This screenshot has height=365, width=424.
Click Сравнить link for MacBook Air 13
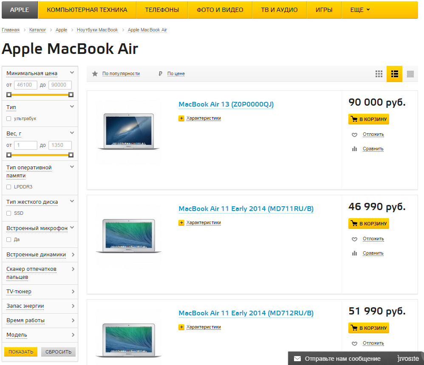(x=373, y=149)
